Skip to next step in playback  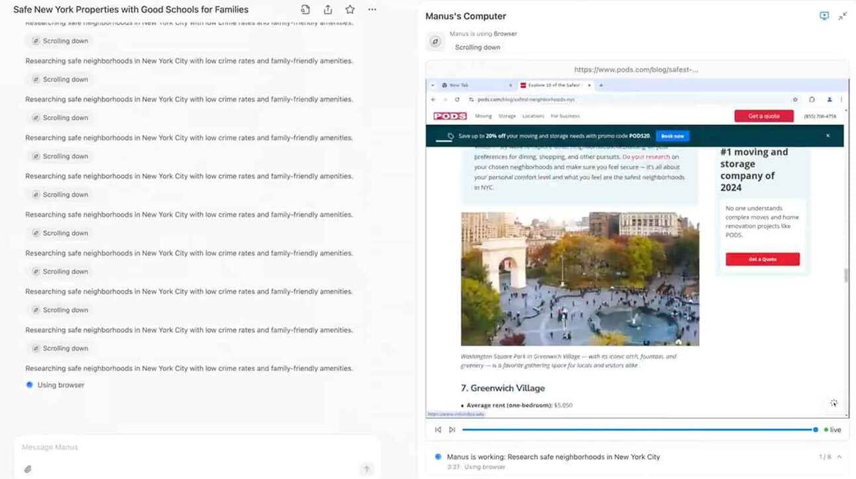(x=452, y=429)
